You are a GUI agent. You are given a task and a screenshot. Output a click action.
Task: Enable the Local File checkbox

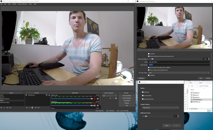tap(149, 54)
